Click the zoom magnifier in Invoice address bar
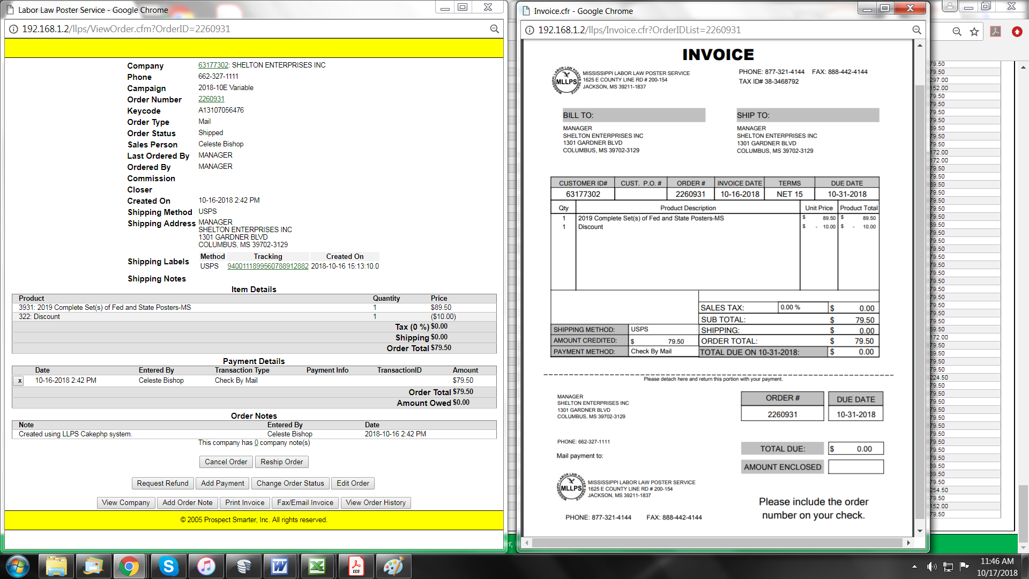The image size is (1029, 579). click(x=916, y=30)
